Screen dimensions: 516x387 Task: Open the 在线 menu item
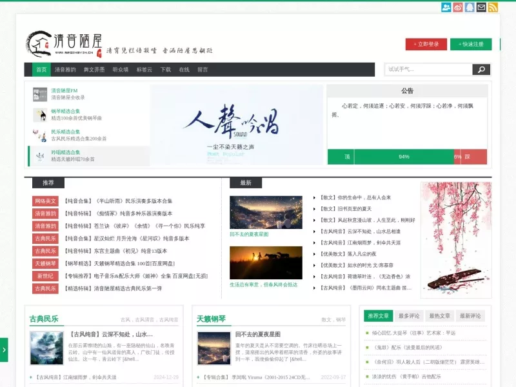pos(184,70)
